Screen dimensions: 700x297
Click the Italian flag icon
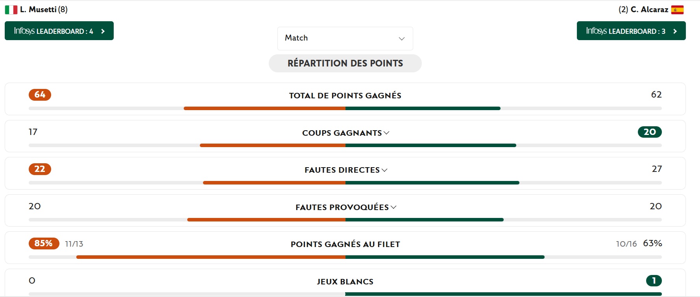point(11,9)
